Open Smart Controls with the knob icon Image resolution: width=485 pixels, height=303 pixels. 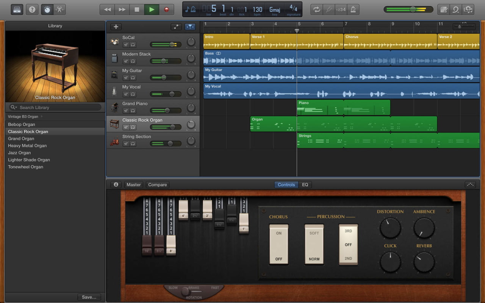[x=47, y=10]
